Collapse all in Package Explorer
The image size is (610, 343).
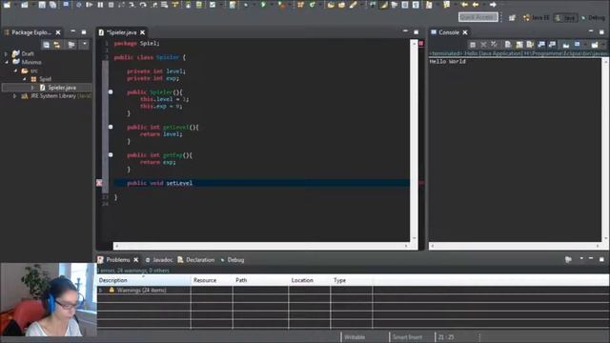(x=46, y=45)
